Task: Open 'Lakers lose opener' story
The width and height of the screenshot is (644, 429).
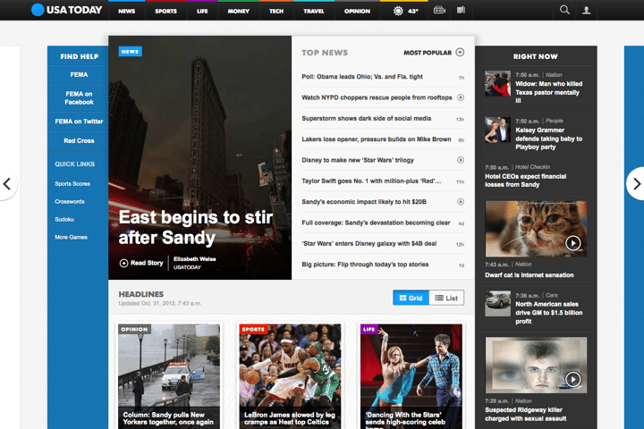Action: (377, 139)
